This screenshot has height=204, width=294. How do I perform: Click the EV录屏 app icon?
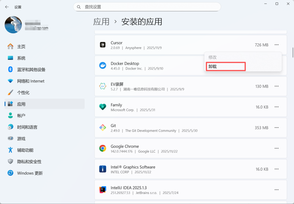103,86
